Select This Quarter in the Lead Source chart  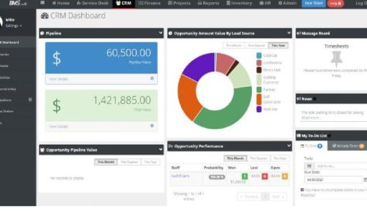click(256, 45)
